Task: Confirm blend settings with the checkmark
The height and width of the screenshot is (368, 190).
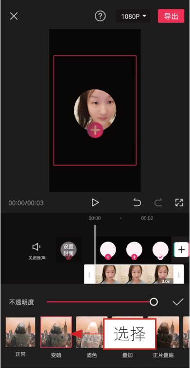Action: [x=178, y=302]
